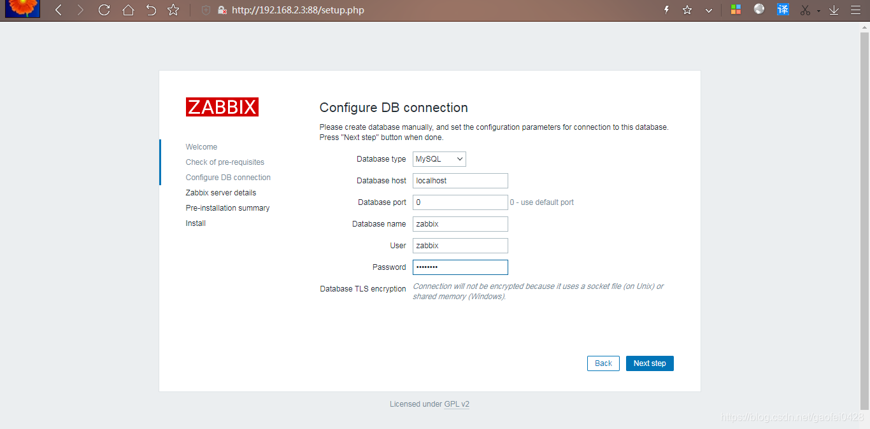Click the Database name field
This screenshot has height=429, width=870.
point(460,224)
